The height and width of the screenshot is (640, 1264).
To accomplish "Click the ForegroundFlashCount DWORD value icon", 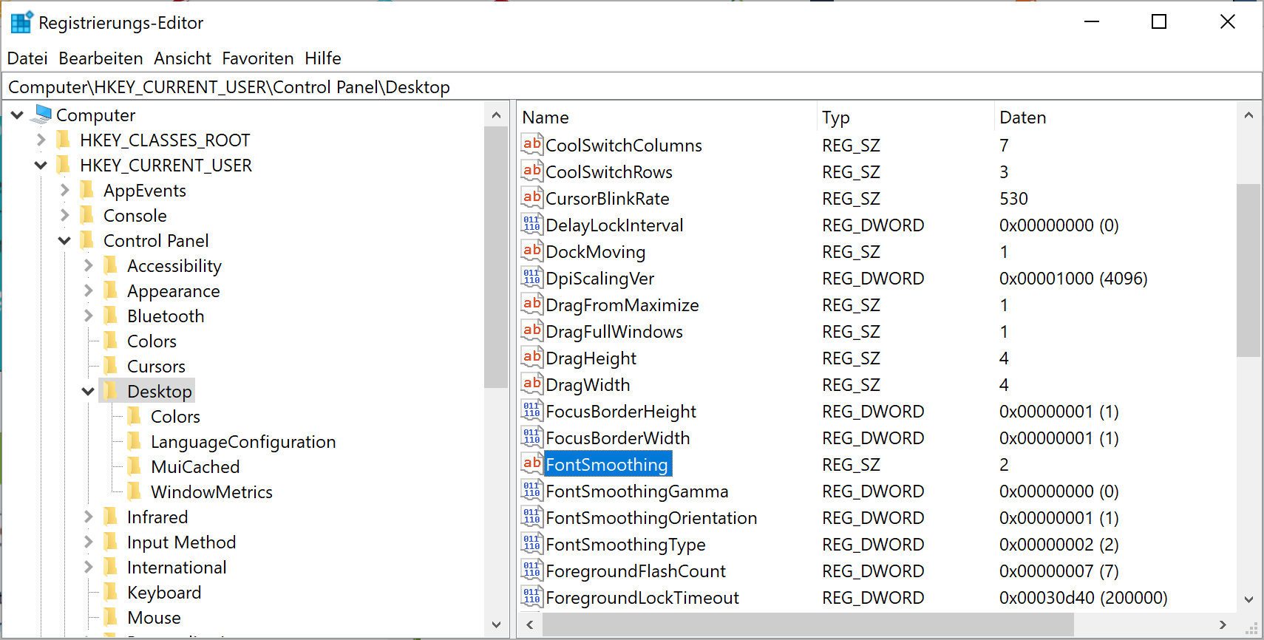I will pos(532,570).
